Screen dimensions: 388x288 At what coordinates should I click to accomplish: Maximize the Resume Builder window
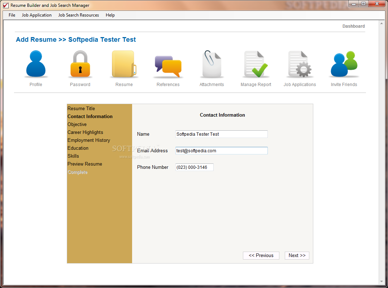pos(363,4)
